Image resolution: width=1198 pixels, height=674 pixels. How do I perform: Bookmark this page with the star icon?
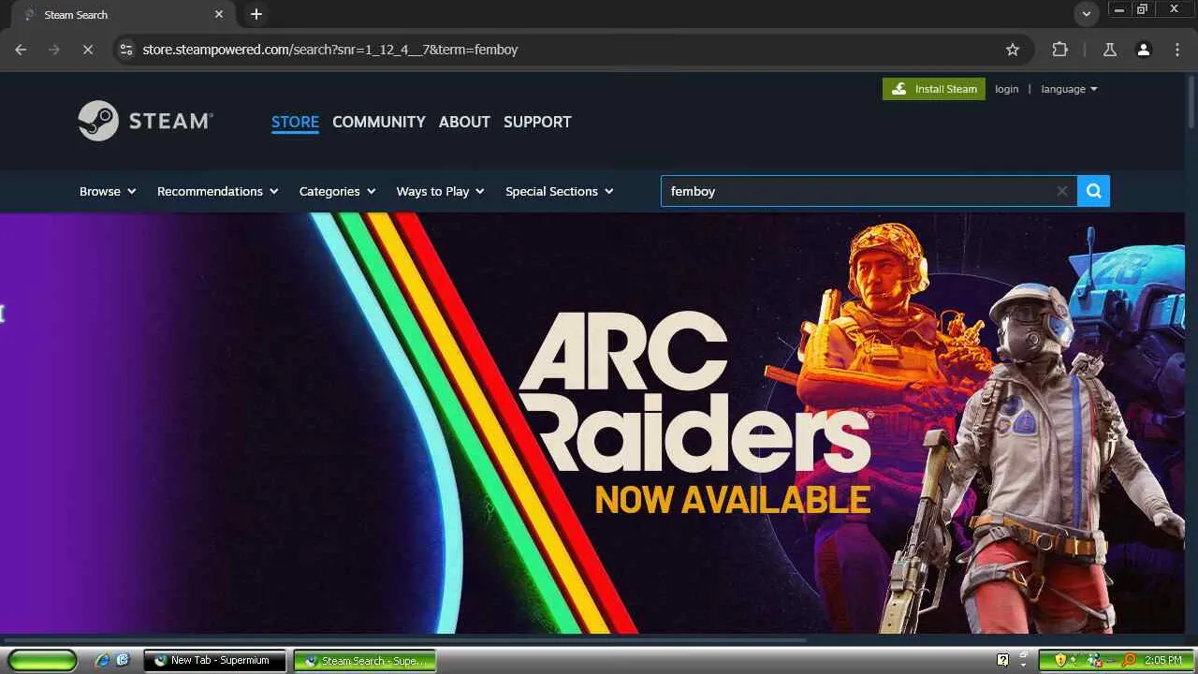click(1013, 50)
